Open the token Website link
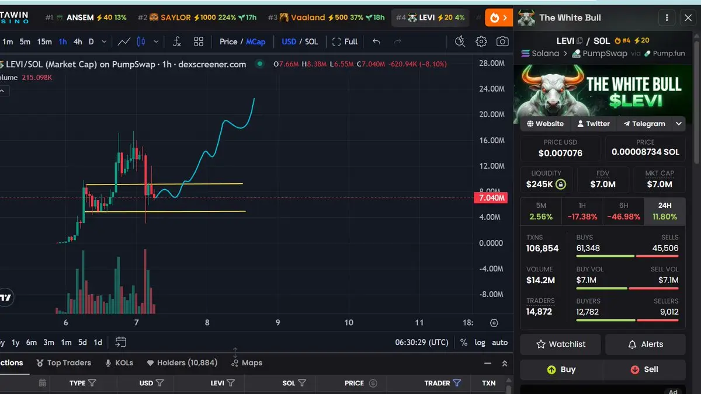Image resolution: width=701 pixels, height=394 pixels. pyautogui.click(x=545, y=124)
